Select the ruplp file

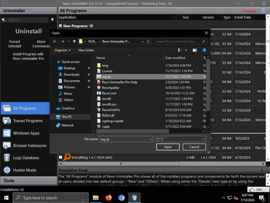pos(105,126)
